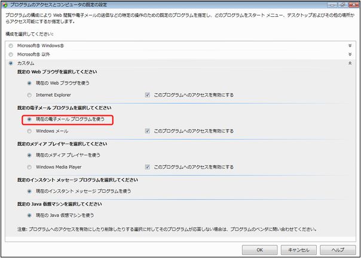The width and height of the screenshot is (361, 258).
Task: Maximize the dialog window
Action: [x=342, y=5]
